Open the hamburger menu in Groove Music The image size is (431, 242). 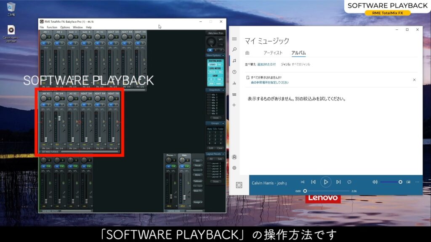[x=234, y=39]
